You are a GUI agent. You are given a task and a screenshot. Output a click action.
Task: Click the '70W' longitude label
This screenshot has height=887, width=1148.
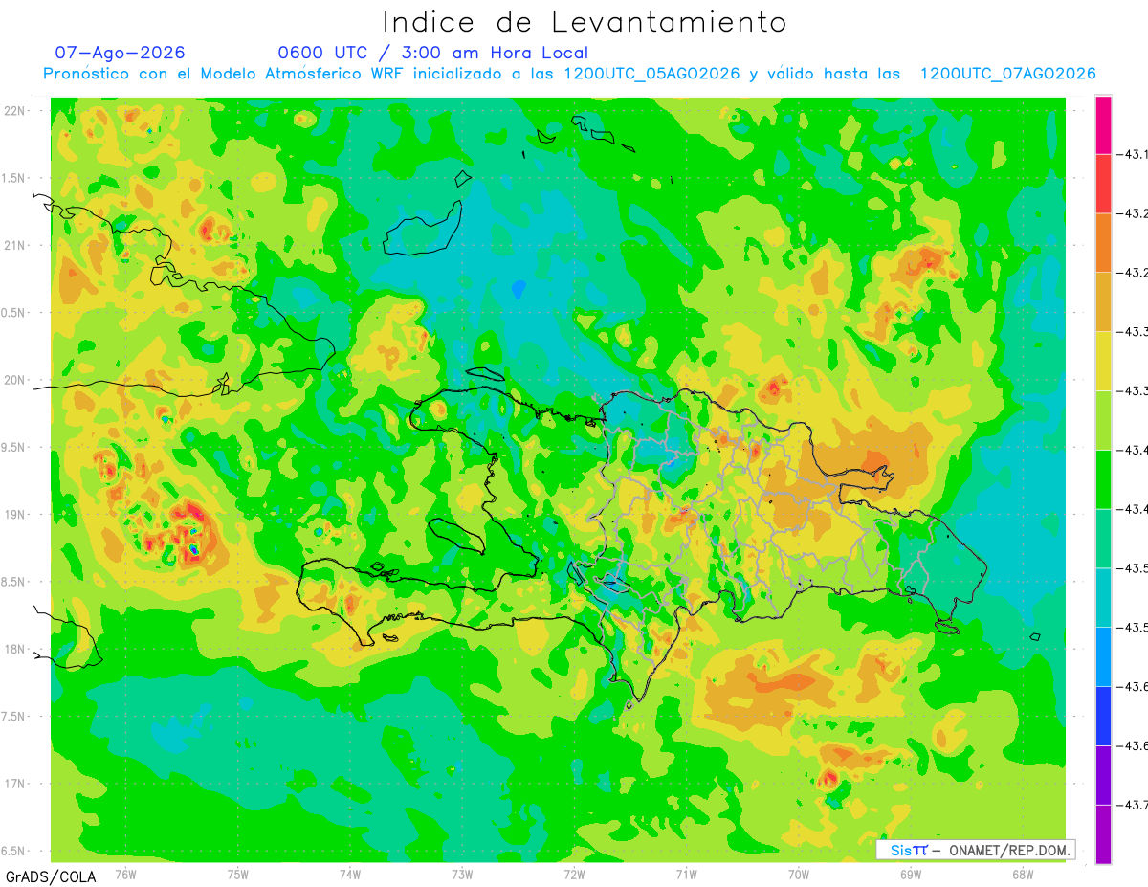[x=799, y=874]
